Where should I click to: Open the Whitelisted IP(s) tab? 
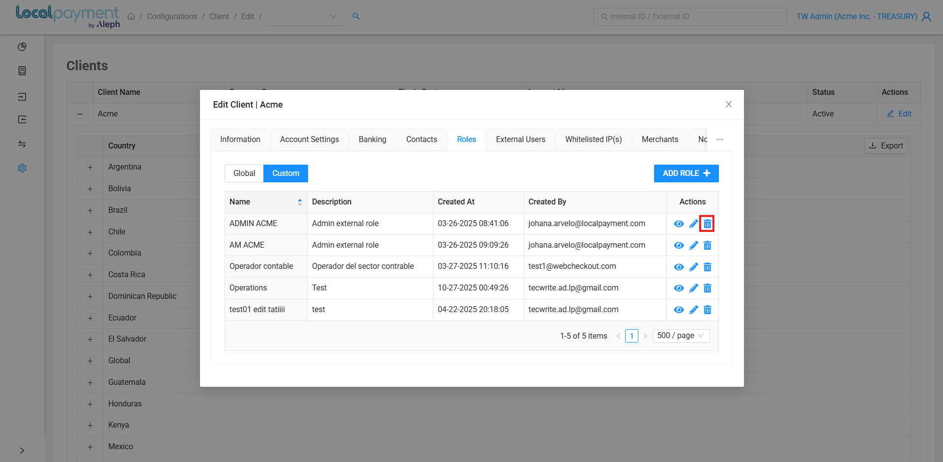pyautogui.click(x=594, y=140)
